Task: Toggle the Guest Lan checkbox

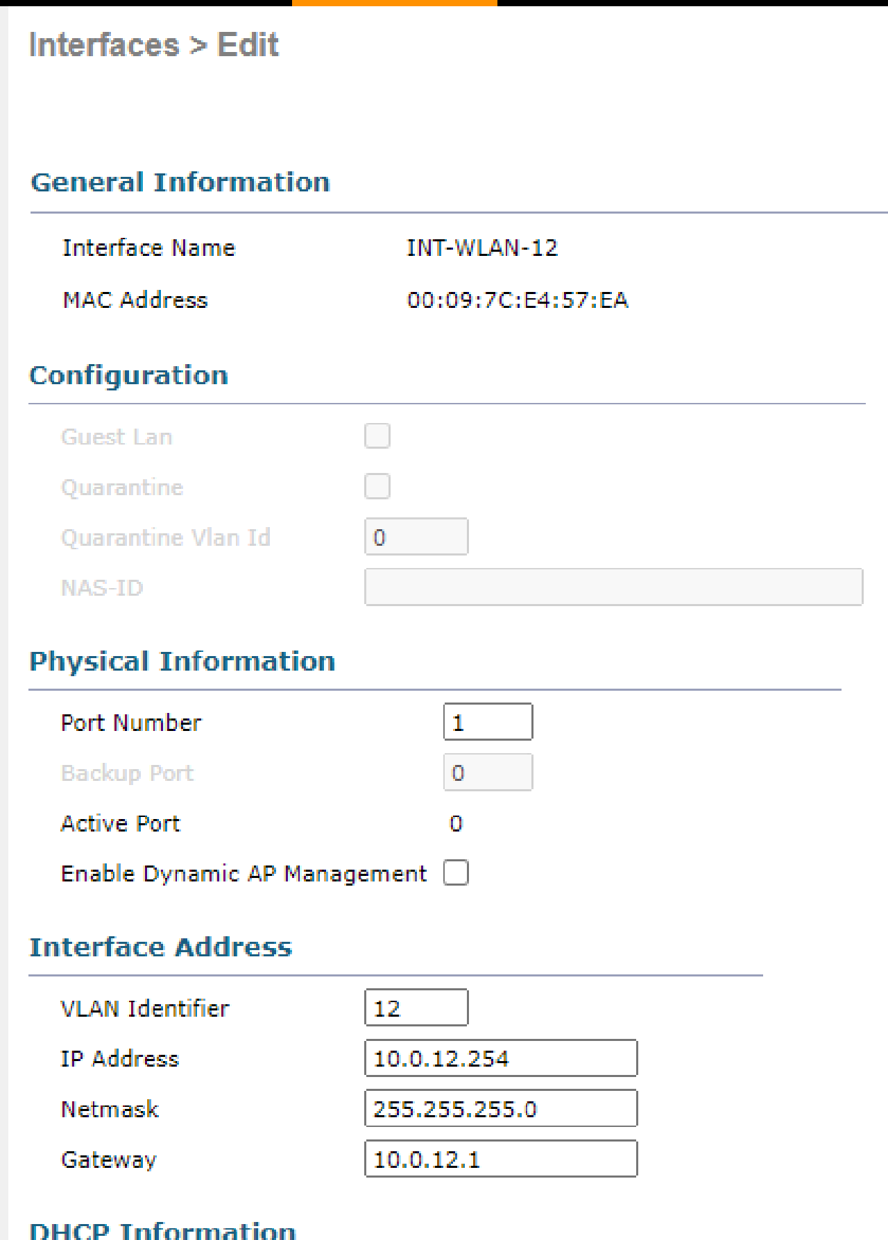Action: click(377, 436)
